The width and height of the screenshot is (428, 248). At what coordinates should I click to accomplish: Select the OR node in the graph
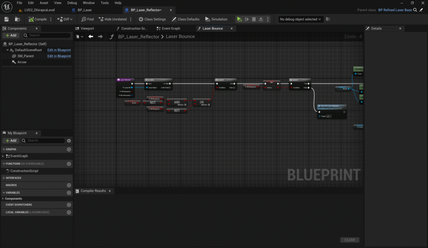pos(202,103)
